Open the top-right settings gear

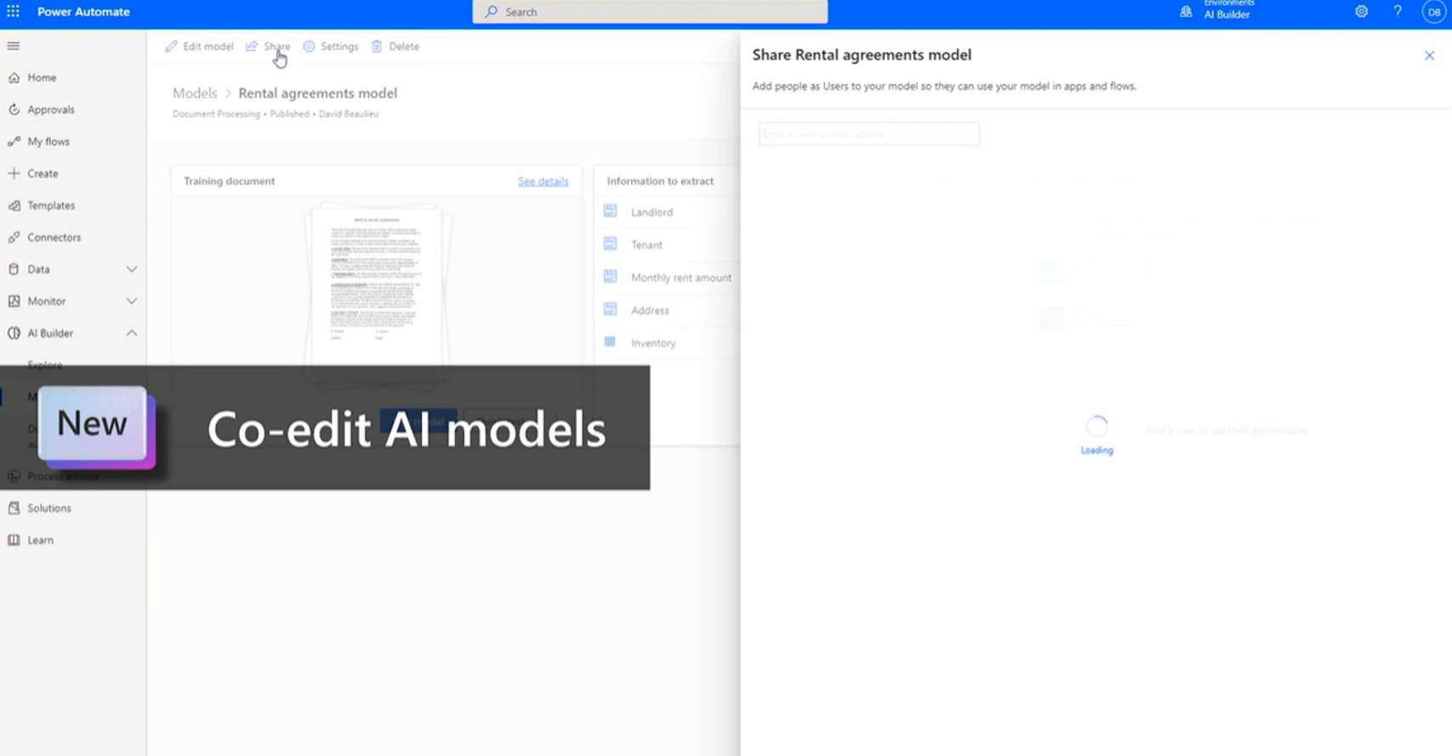tap(1362, 12)
